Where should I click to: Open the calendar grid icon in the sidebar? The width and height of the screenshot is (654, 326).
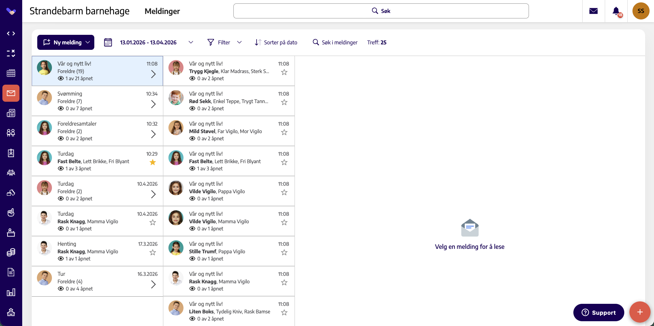[11, 73]
